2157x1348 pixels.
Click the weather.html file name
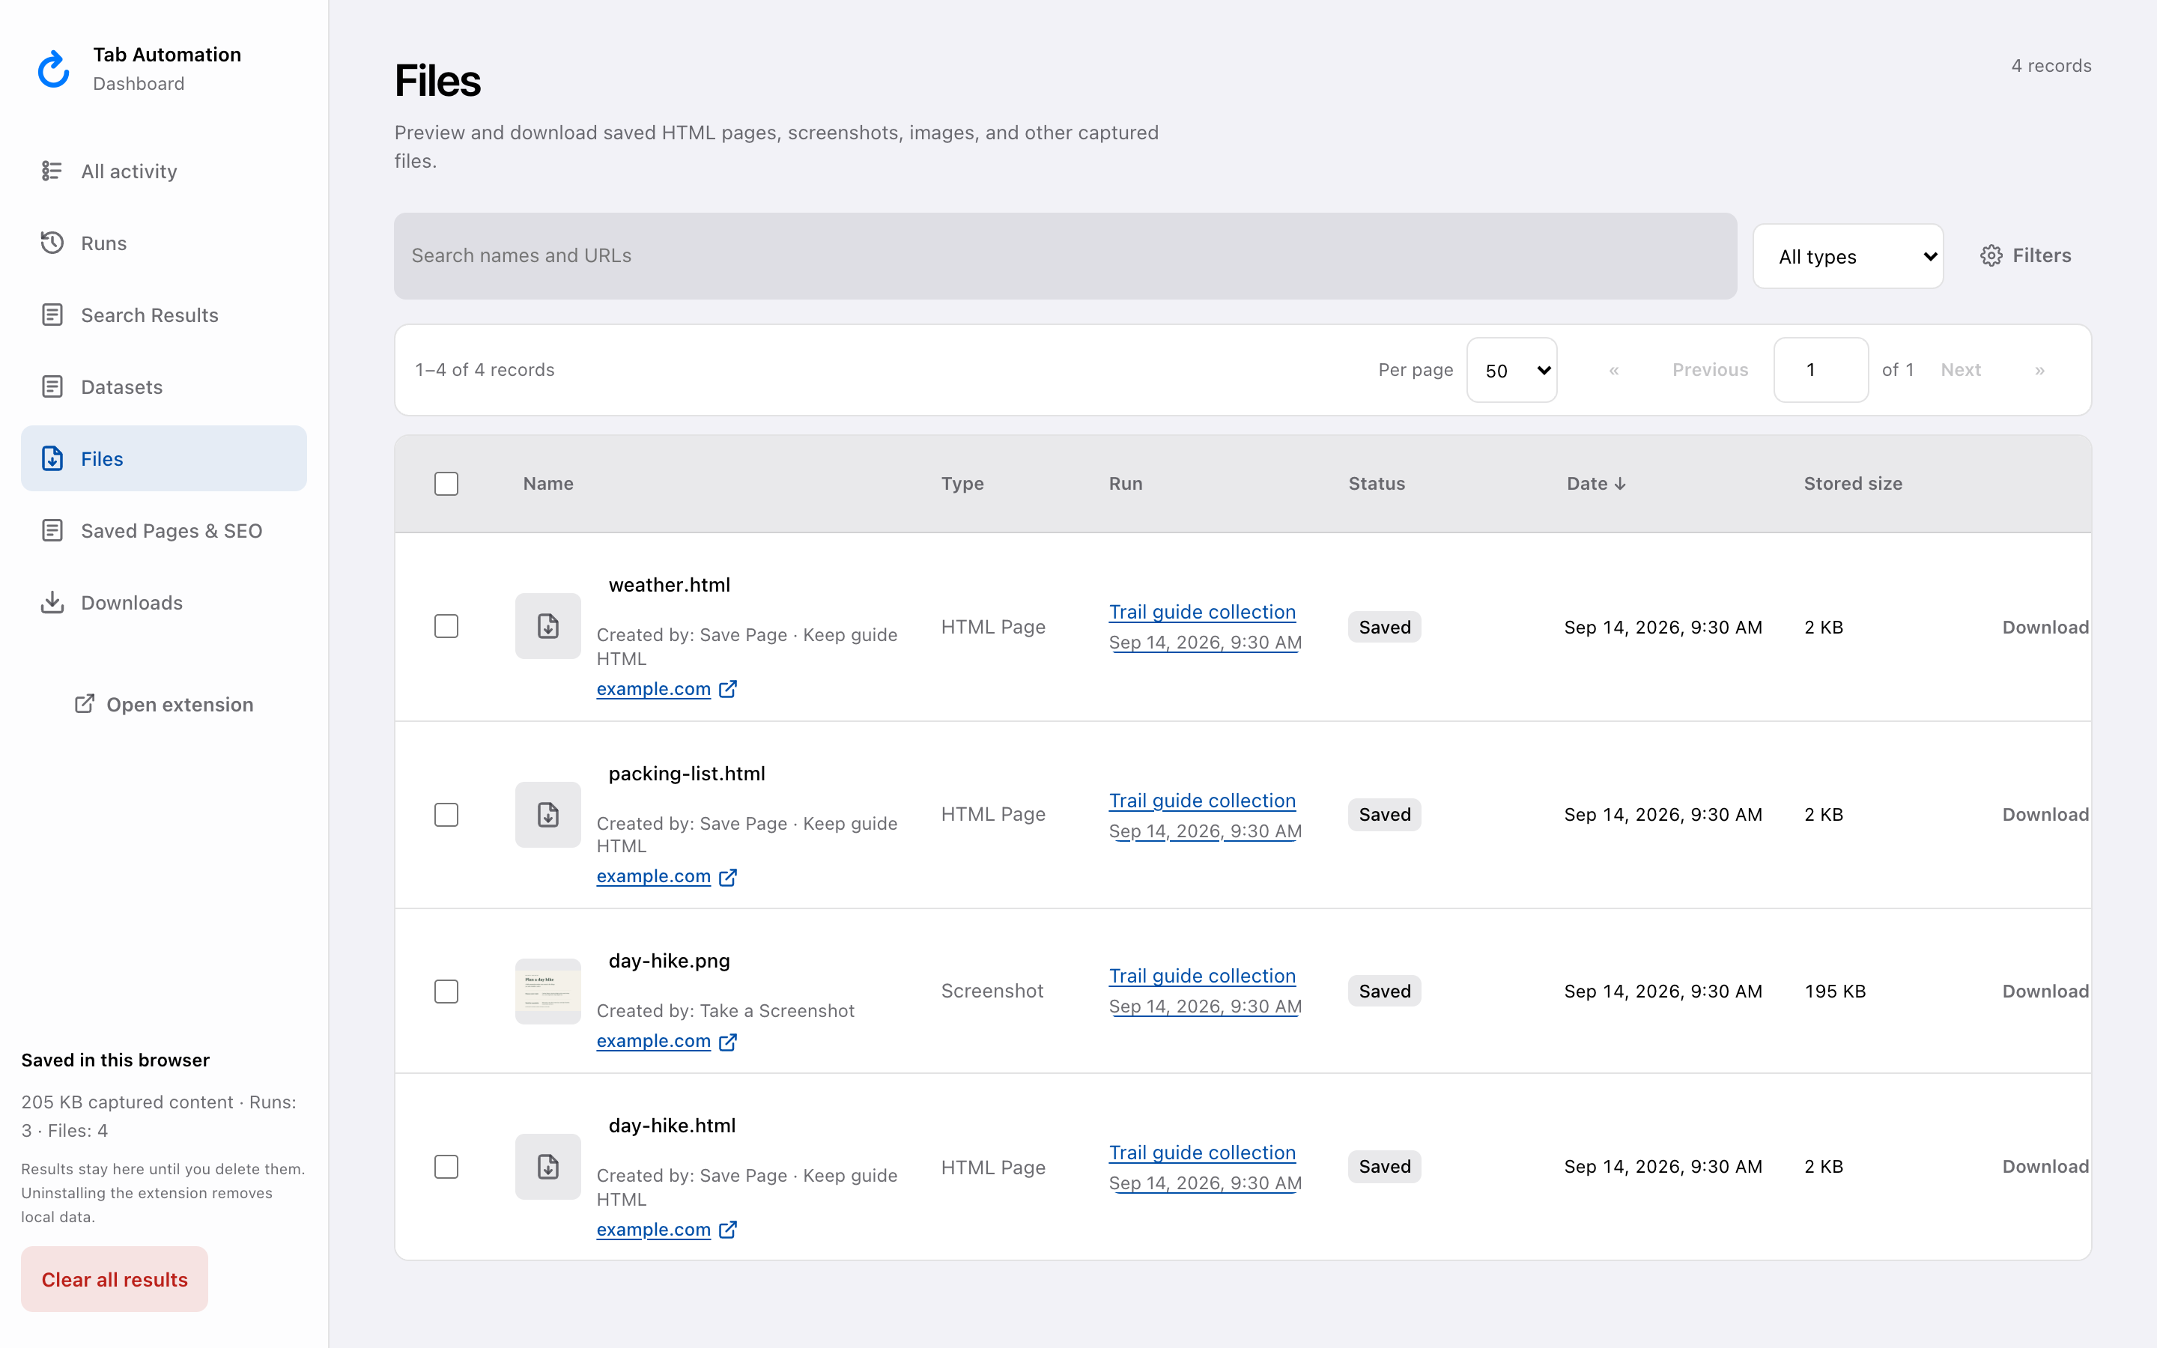click(670, 585)
